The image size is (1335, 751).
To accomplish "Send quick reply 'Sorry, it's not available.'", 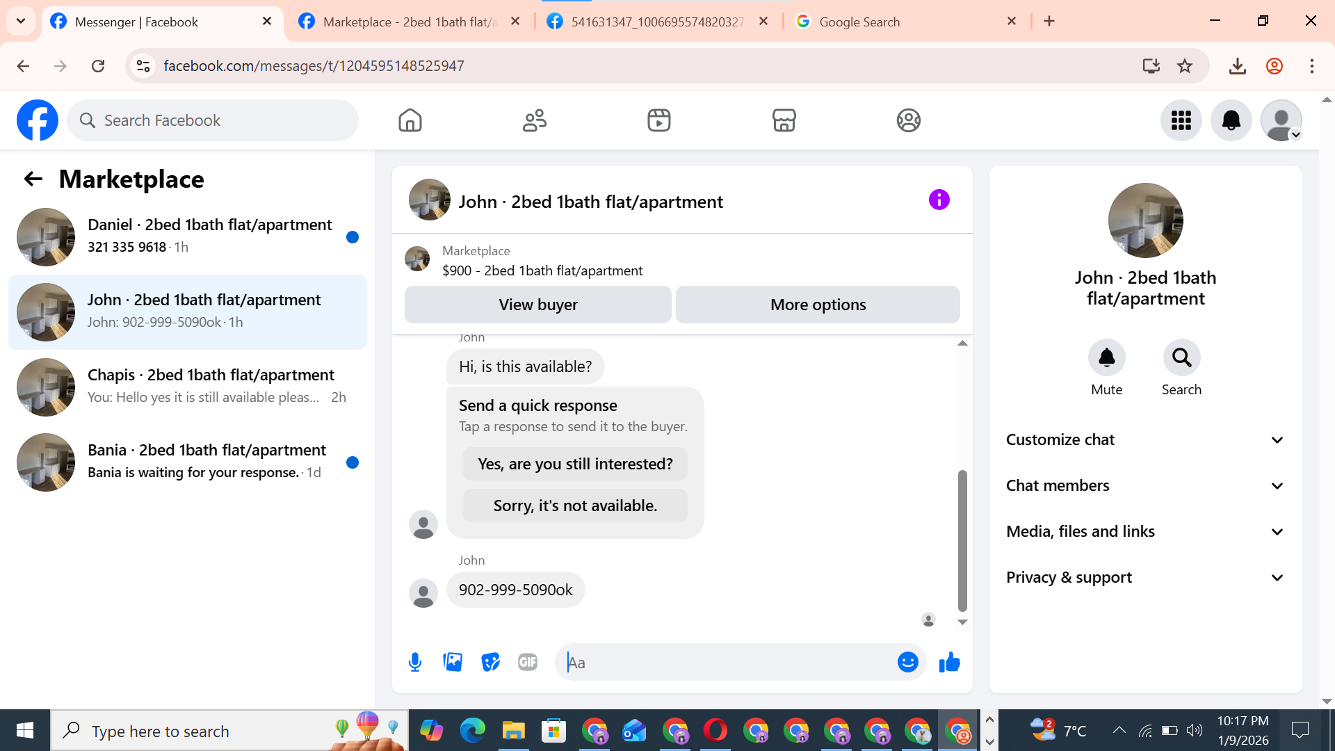I will click(575, 506).
